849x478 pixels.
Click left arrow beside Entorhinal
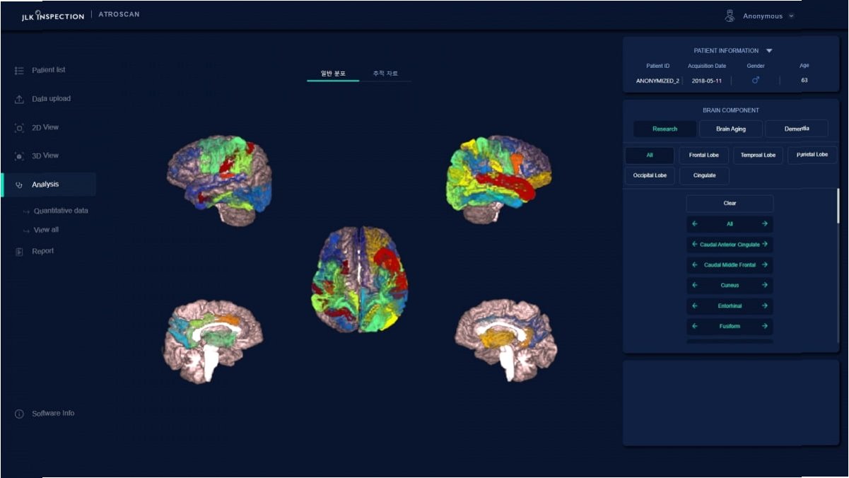click(694, 306)
